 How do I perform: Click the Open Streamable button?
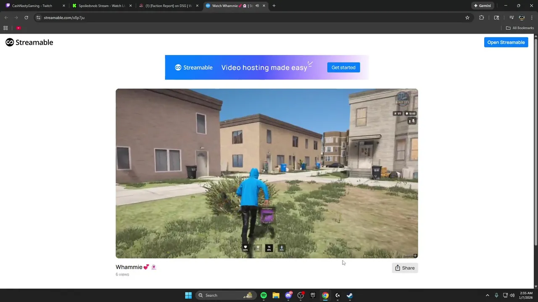coord(506,42)
